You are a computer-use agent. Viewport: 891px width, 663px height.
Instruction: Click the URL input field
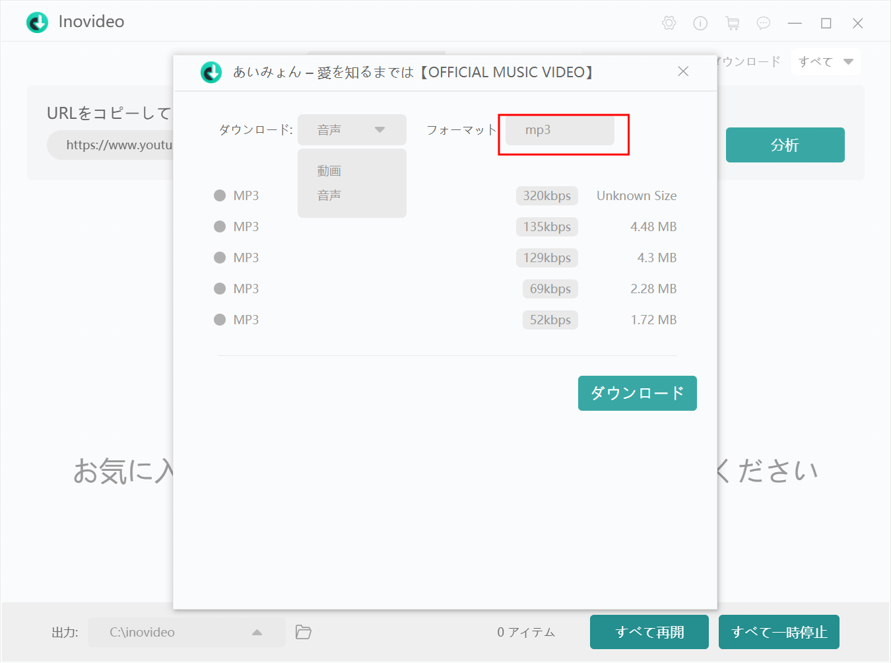(111, 145)
